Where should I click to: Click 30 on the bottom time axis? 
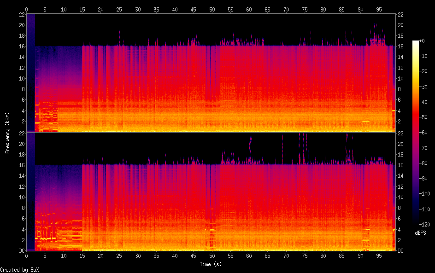(x=138, y=256)
